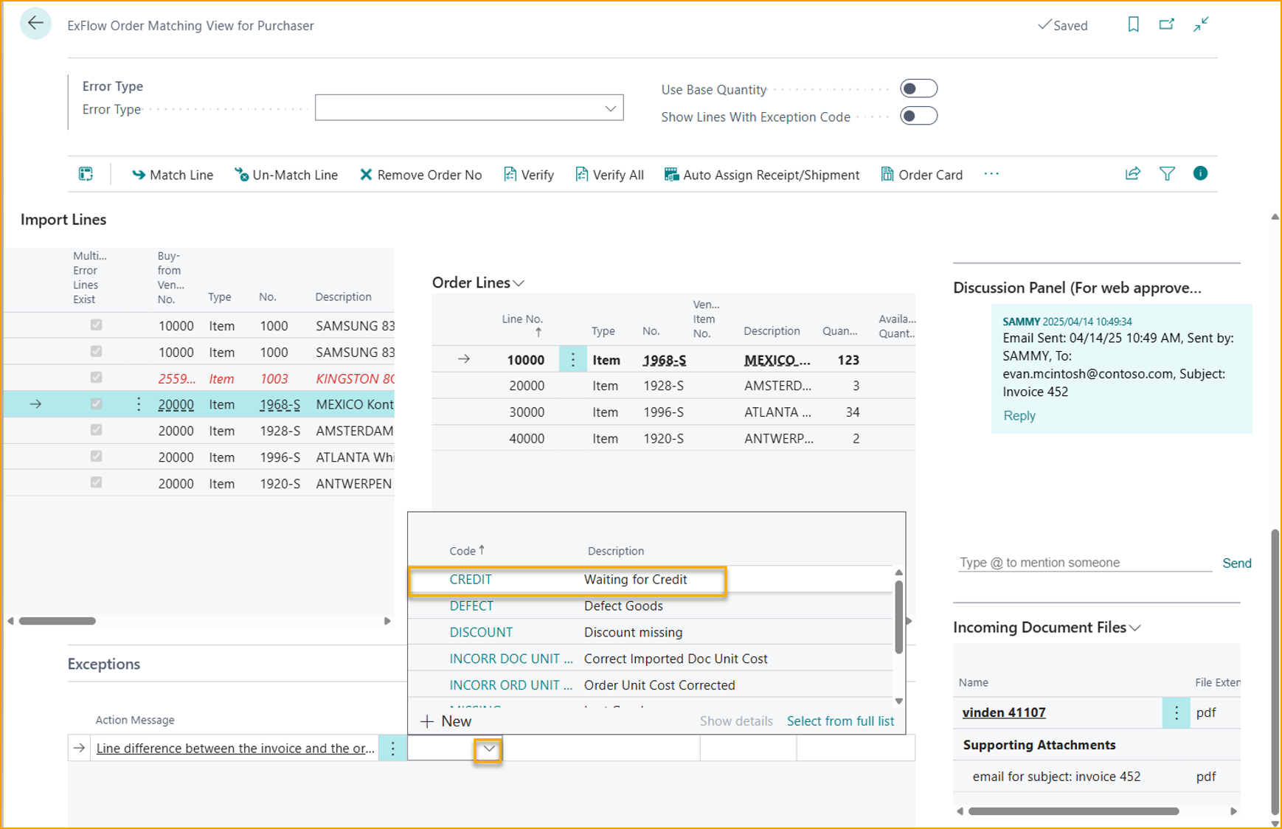Enable Show Lines With Exception Code
This screenshot has height=829, width=1282.
[918, 117]
